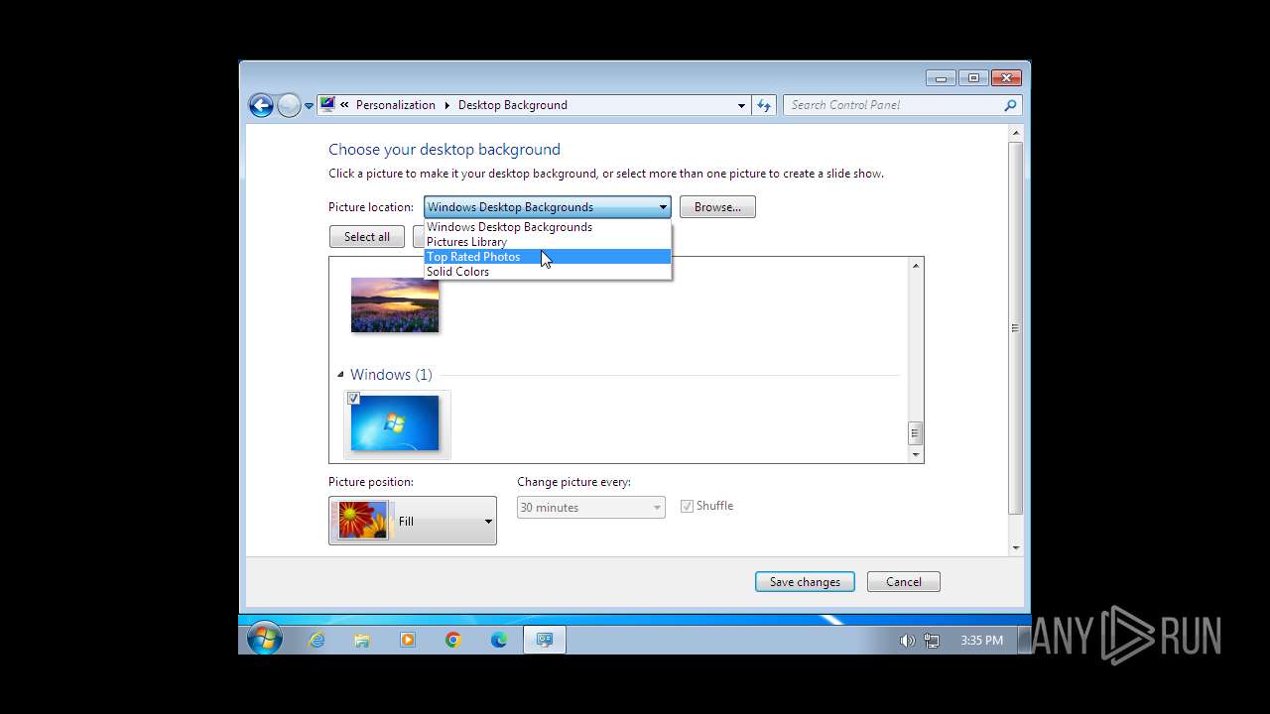The height and width of the screenshot is (714, 1270).
Task: Click wallpaper list scroll up arrow
Action: coord(916,266)
